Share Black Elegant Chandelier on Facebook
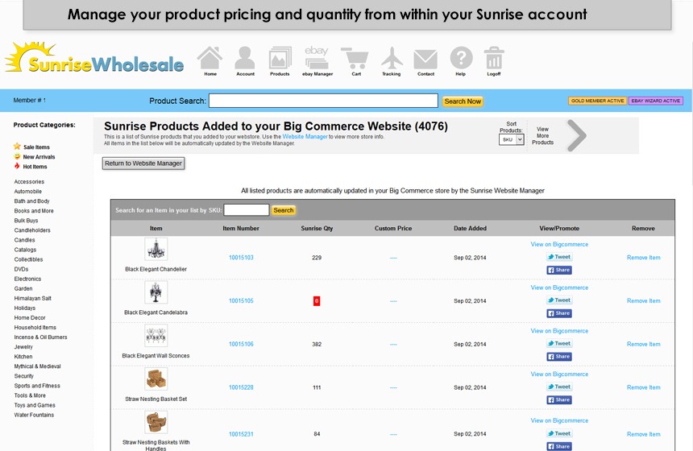 tap(559, 270)
